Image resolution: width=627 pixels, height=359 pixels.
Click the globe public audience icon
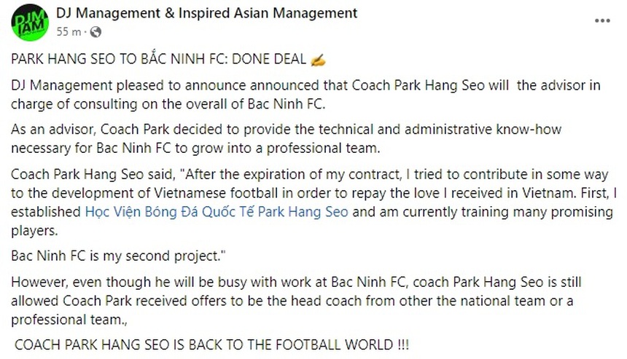point(96,31)
